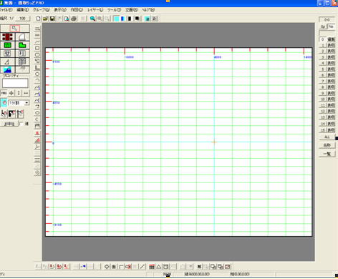338x279 pixels.
Task: Click the printer icon in the toolbar
Action: [x=74, y=19]
